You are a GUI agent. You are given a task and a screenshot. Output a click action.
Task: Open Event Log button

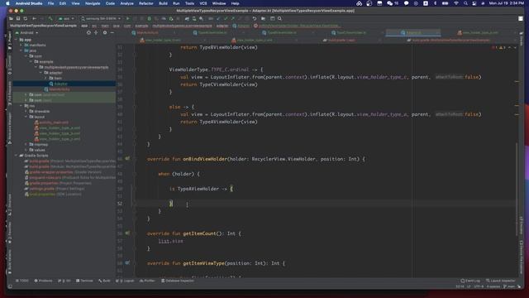(x=470, y=281)
